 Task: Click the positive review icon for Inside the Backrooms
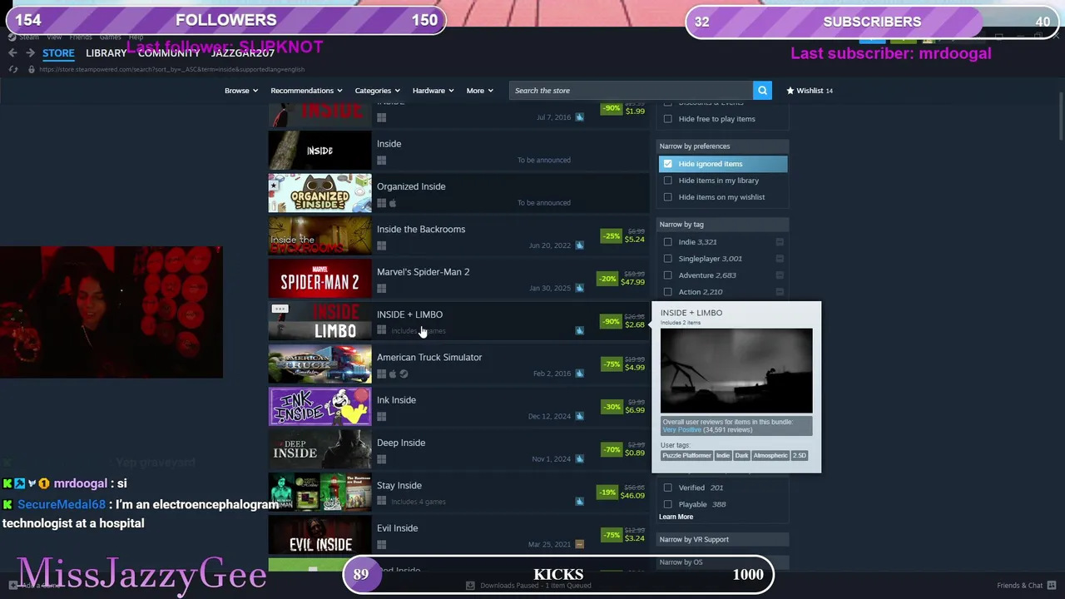point(579,245)
